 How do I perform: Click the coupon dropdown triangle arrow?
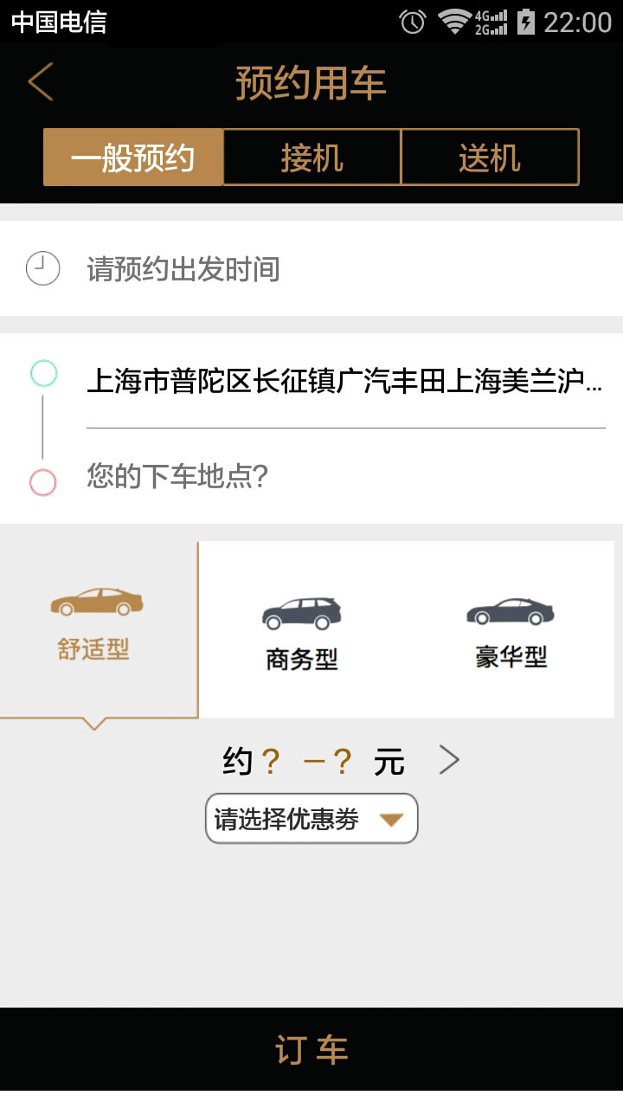pyautogui.click(x=392, y=819)
